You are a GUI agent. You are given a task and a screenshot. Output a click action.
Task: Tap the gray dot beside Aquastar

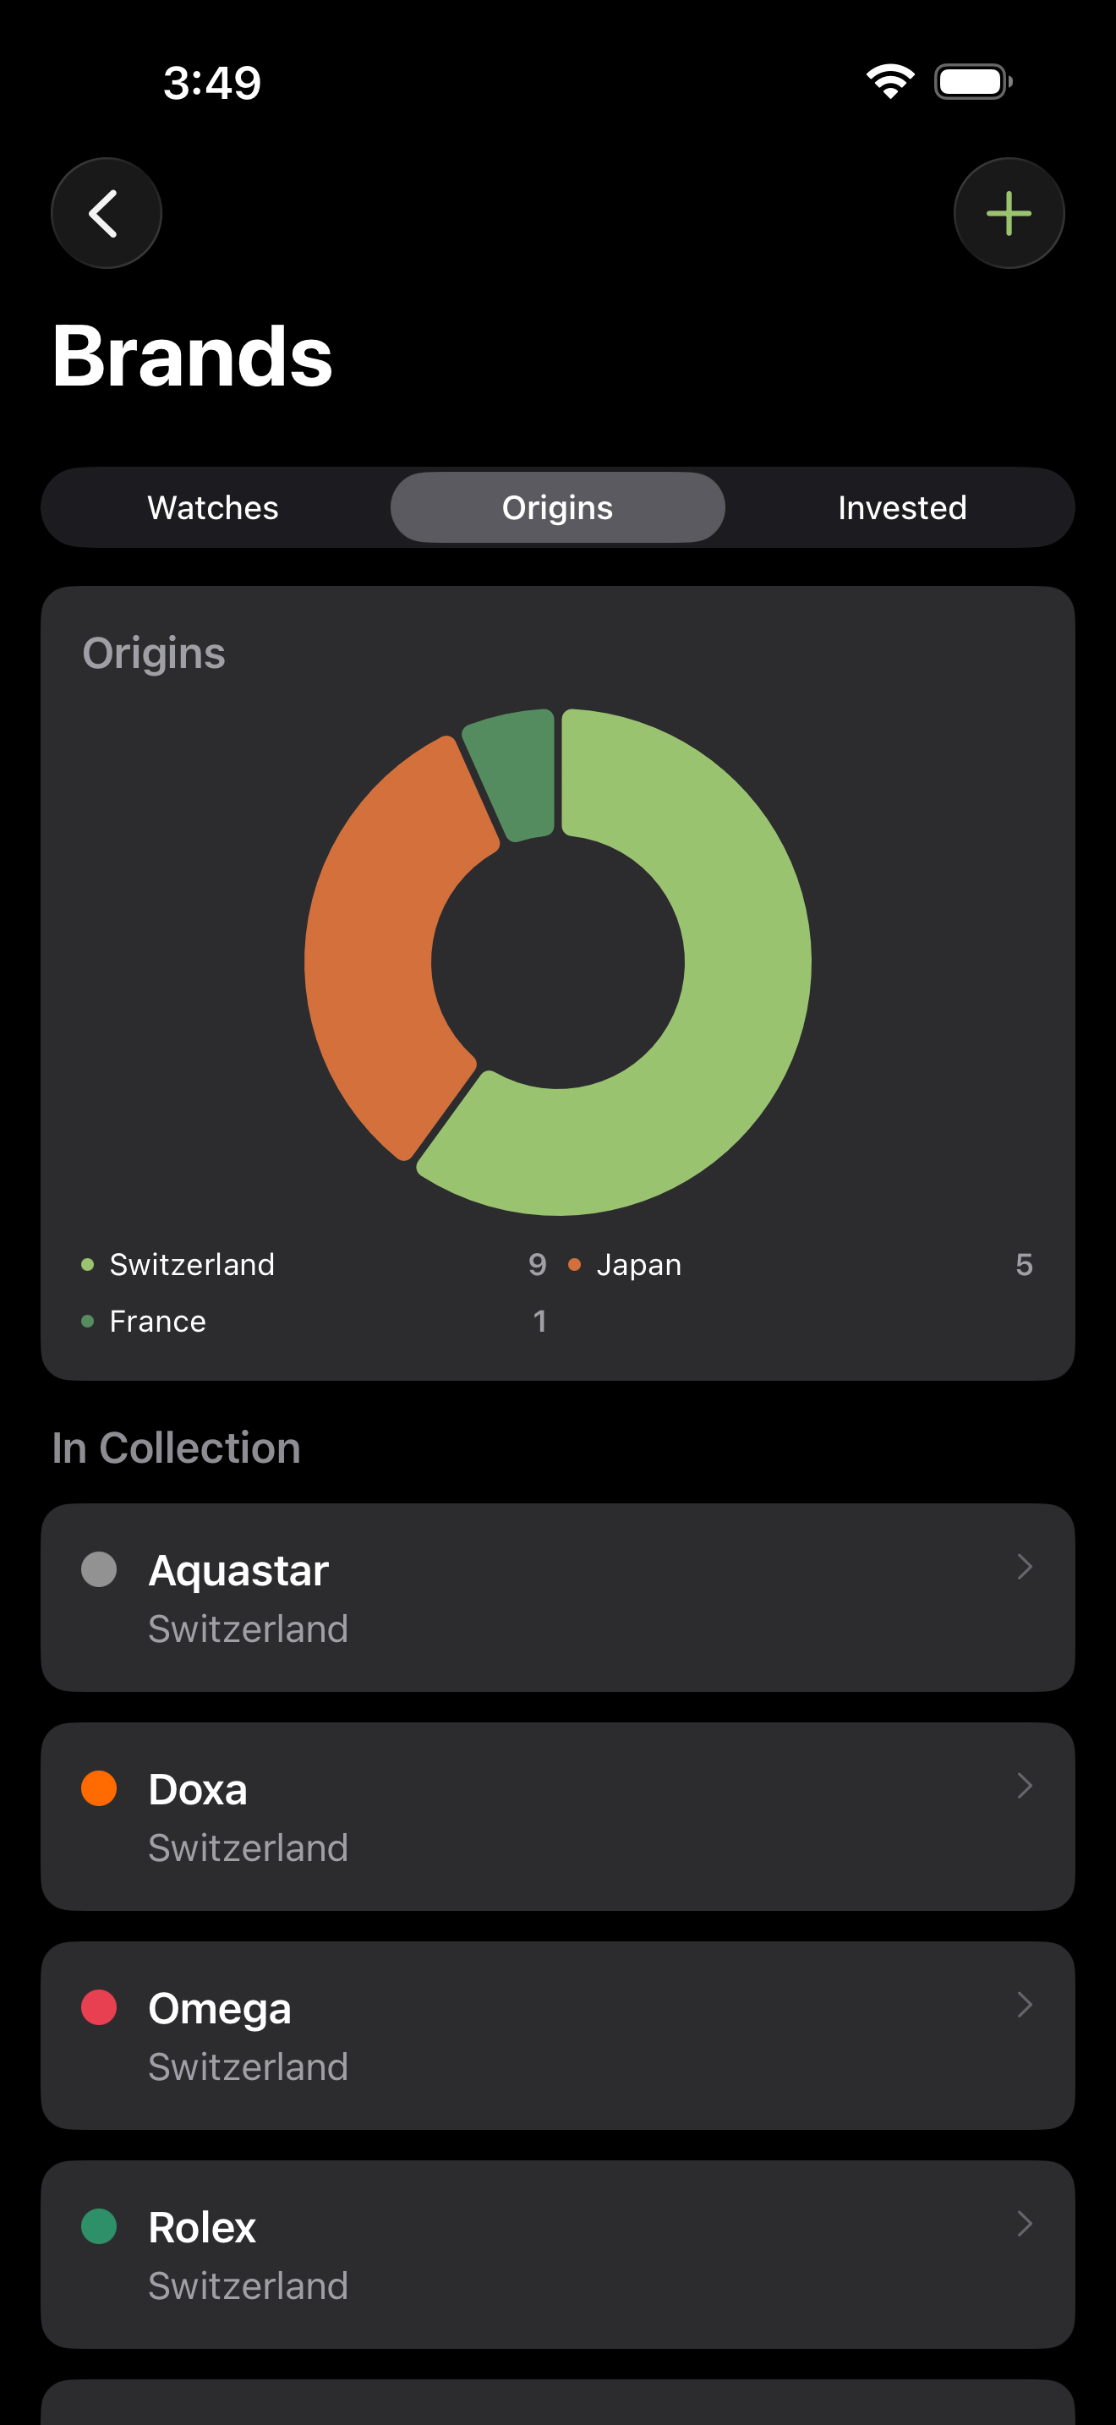tap(99, 1569)
